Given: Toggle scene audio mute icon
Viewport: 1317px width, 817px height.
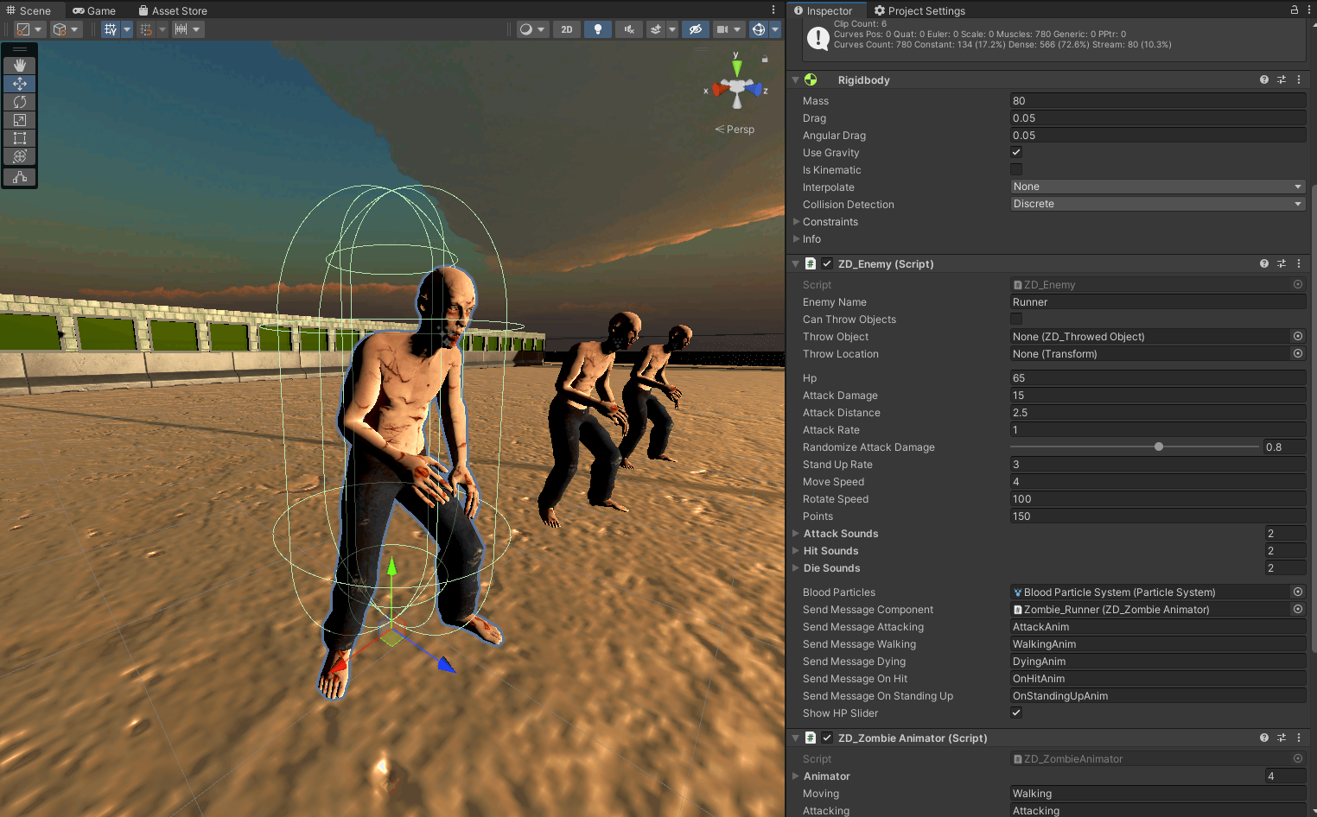Looking at the screenshot, I should [x=628, y=29].
